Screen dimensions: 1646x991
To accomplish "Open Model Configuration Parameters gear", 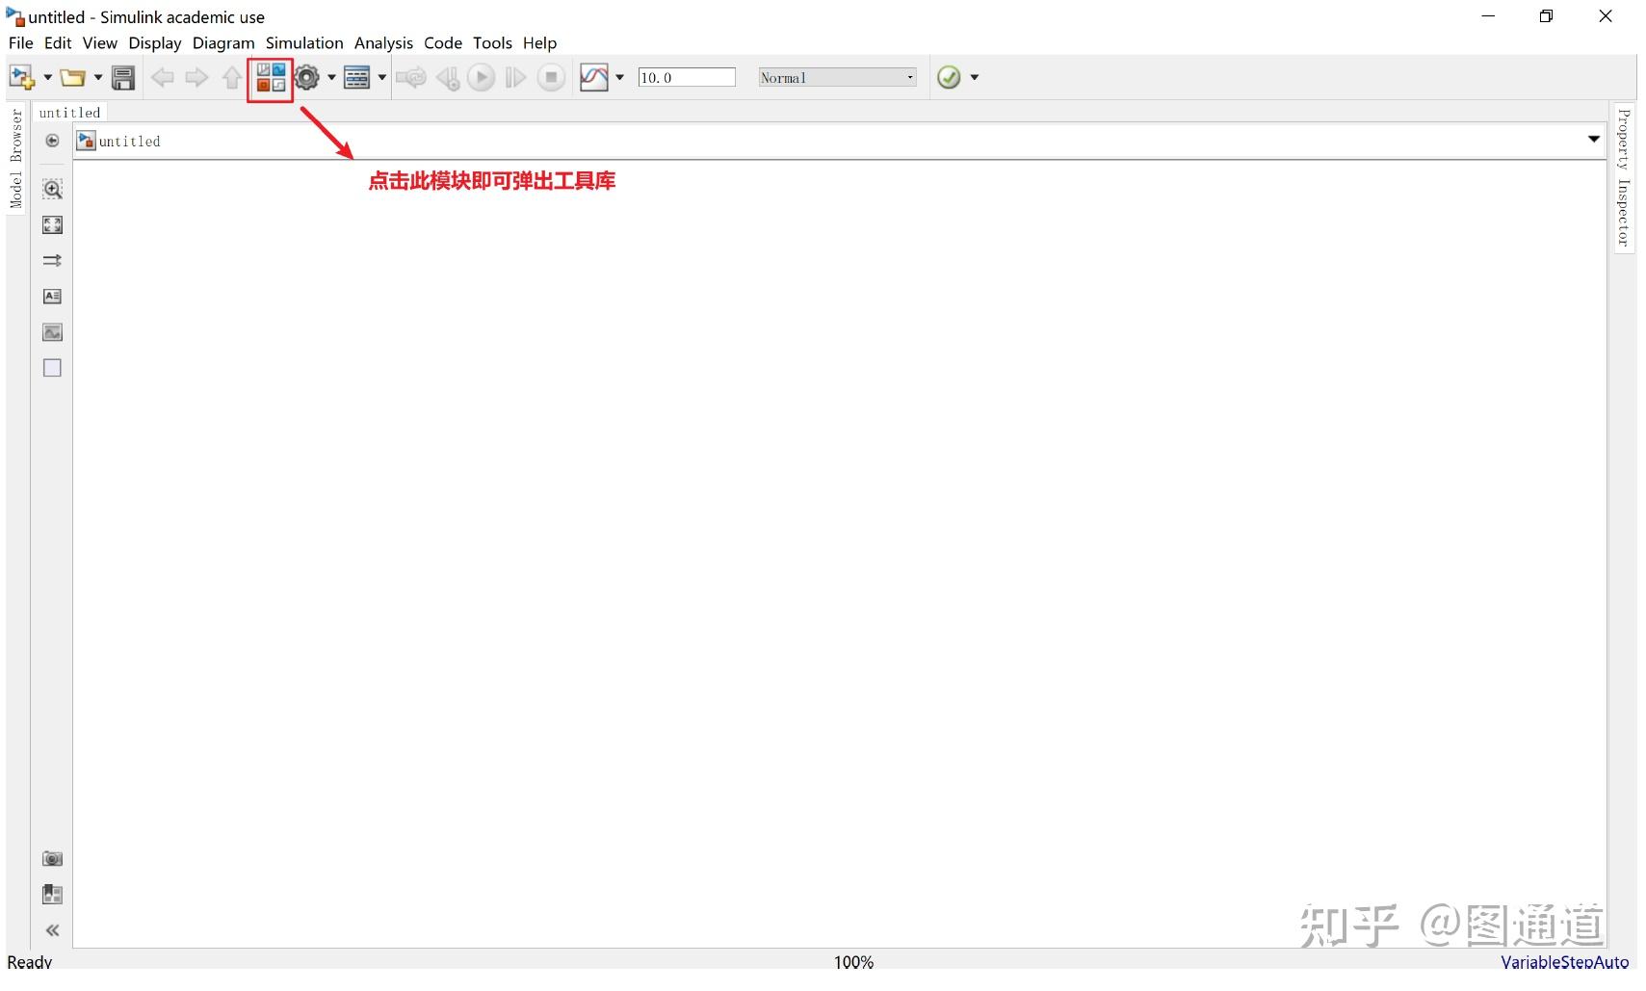I will pyautogui.click(x=307, y=77).
